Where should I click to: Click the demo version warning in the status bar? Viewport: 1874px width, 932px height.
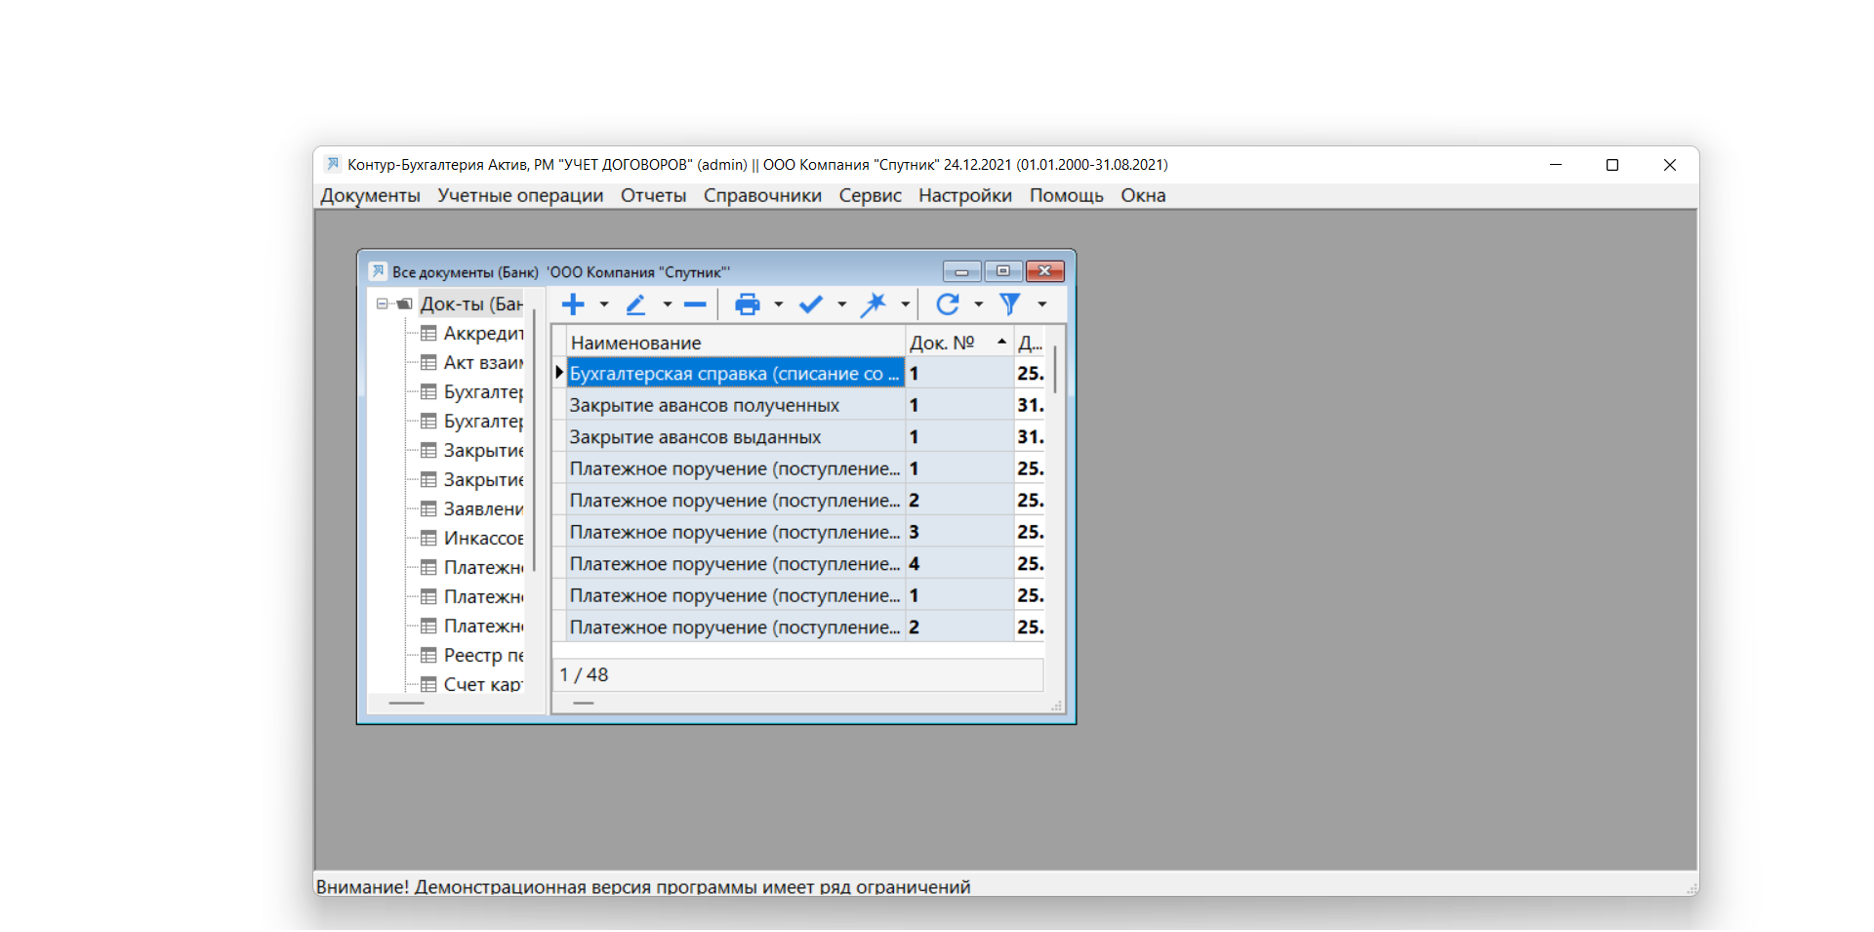coord(643,886)
